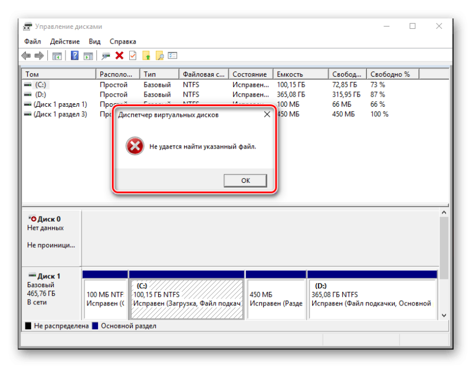The width and height of the screenshot is (472, 368).
Task: Click the Back arrow in toolbar
Action: pos(26,55)
